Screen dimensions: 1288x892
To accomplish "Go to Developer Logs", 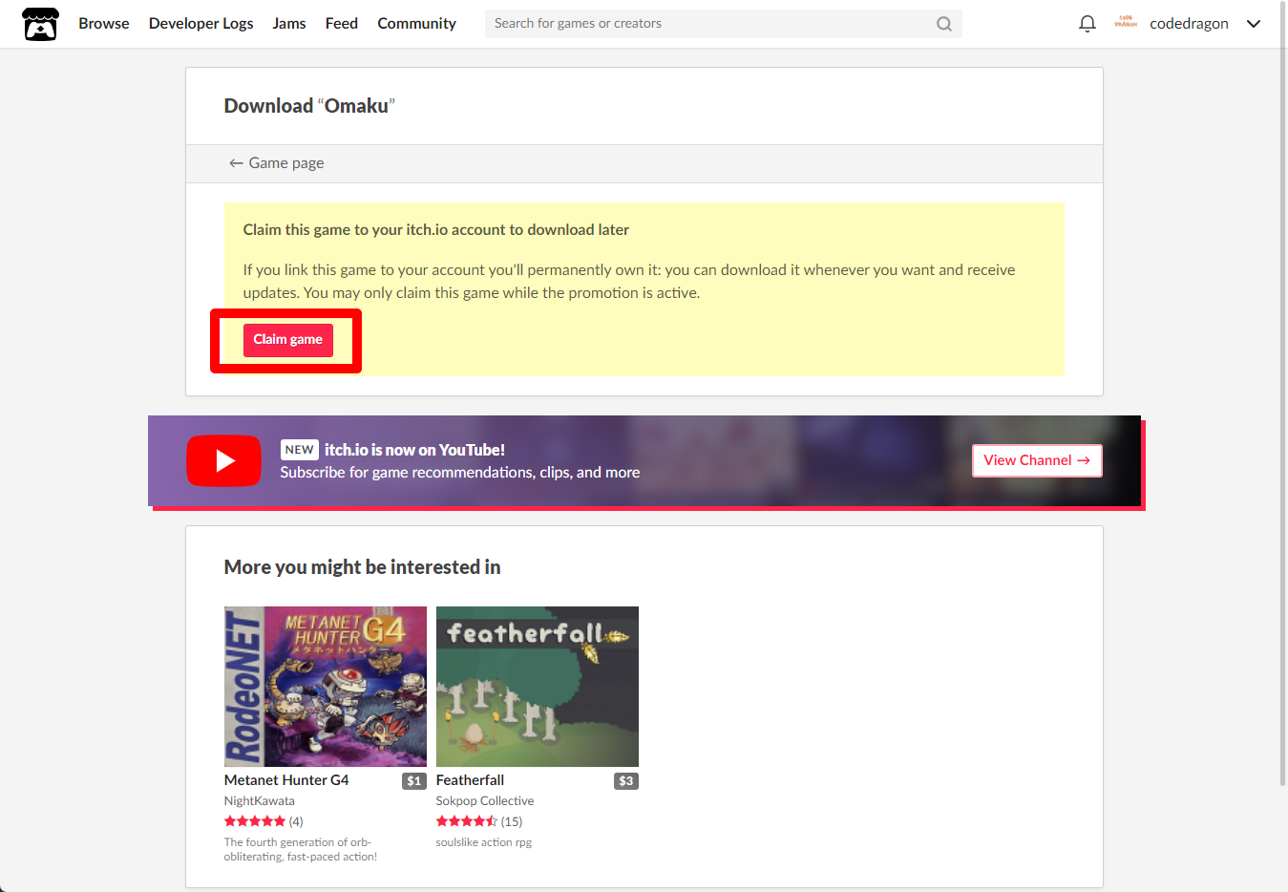I will (201, 24).
